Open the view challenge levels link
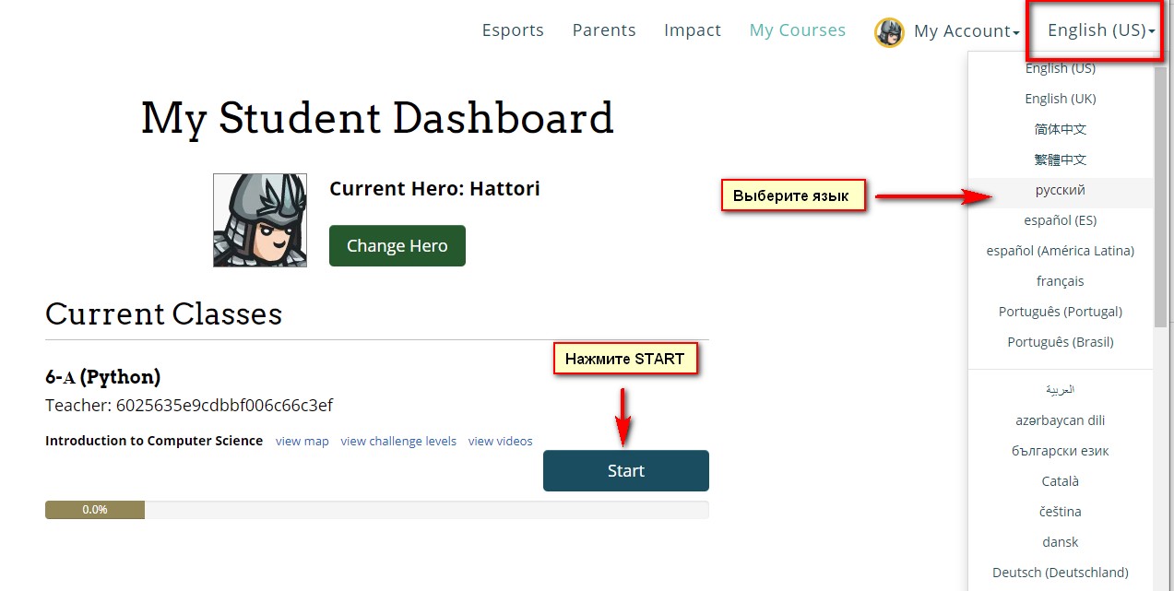 pos(398,442)
